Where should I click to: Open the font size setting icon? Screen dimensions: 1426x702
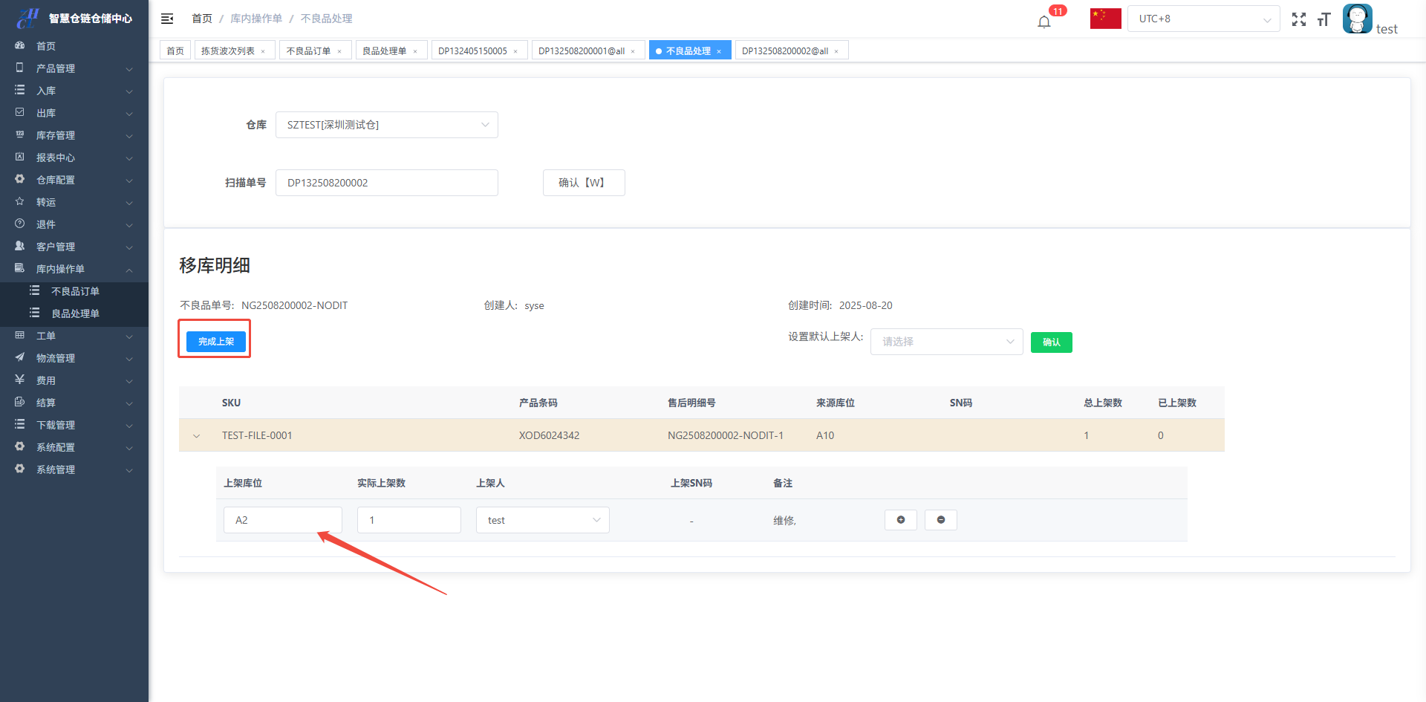tap(1324, 19)
